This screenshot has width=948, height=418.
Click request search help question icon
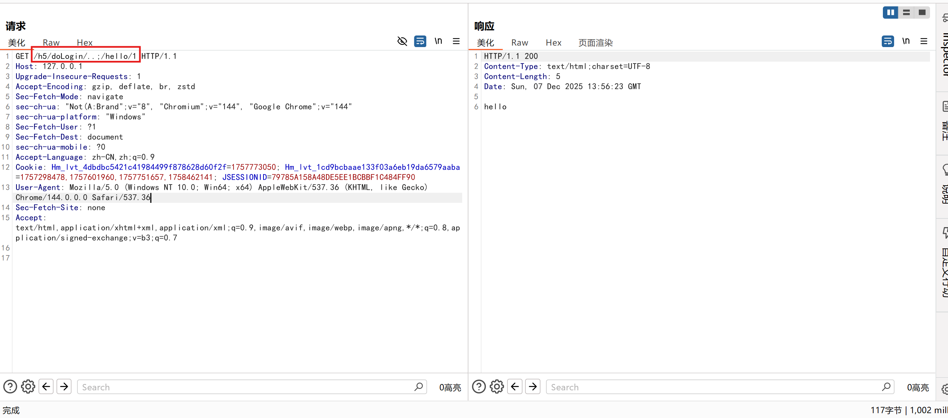[x=10, y=387]
